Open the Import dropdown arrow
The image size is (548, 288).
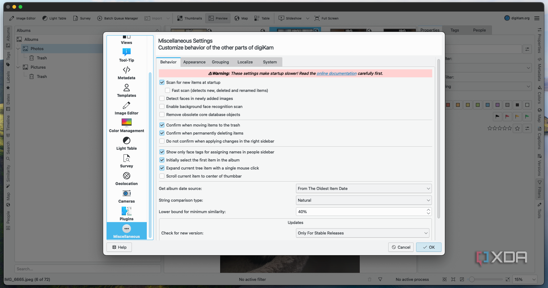(x=168, y=18)
